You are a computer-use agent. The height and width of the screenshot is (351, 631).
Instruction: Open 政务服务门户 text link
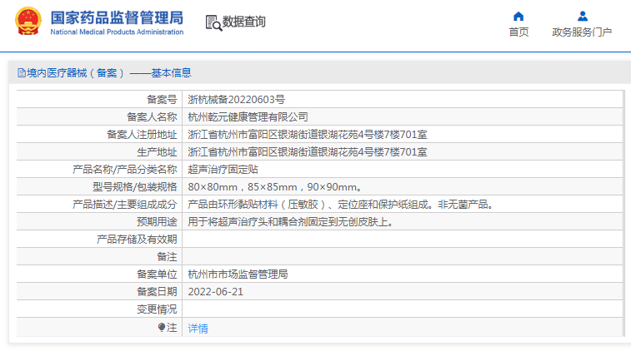click(582, 32)
